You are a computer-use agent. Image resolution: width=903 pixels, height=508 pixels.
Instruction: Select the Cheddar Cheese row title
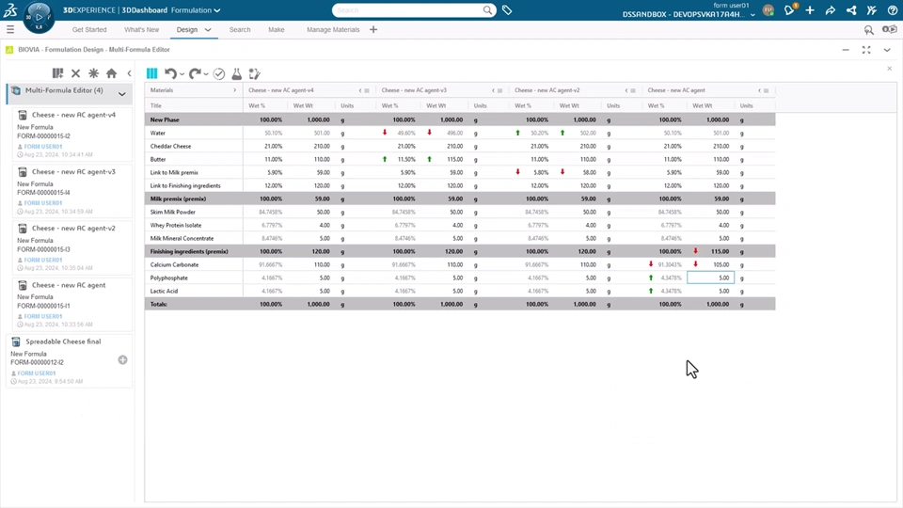tap(170, 147)
